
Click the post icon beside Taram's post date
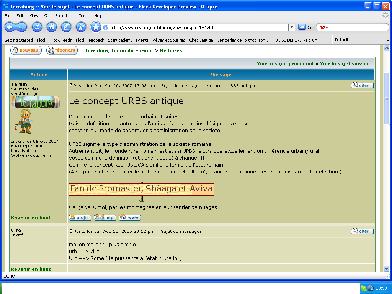pos(71,85)
